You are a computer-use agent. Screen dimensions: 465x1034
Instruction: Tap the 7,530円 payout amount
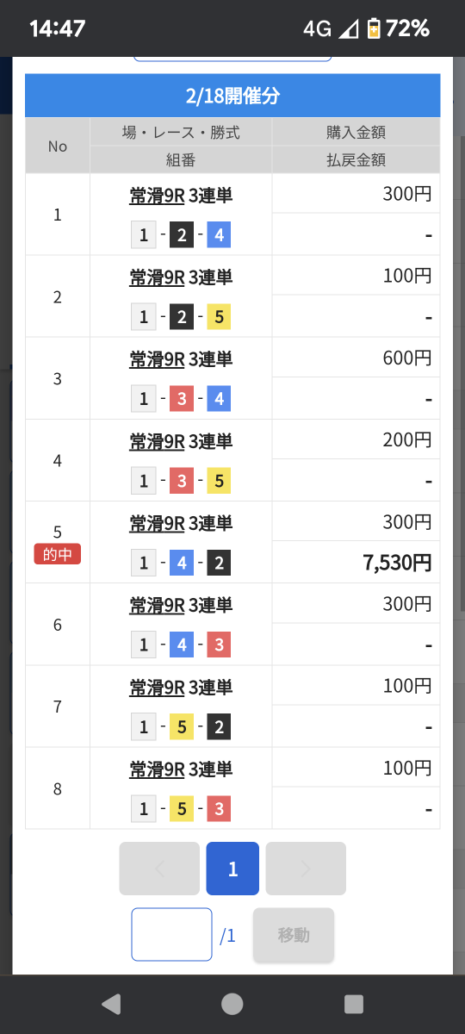coord(397,563)
